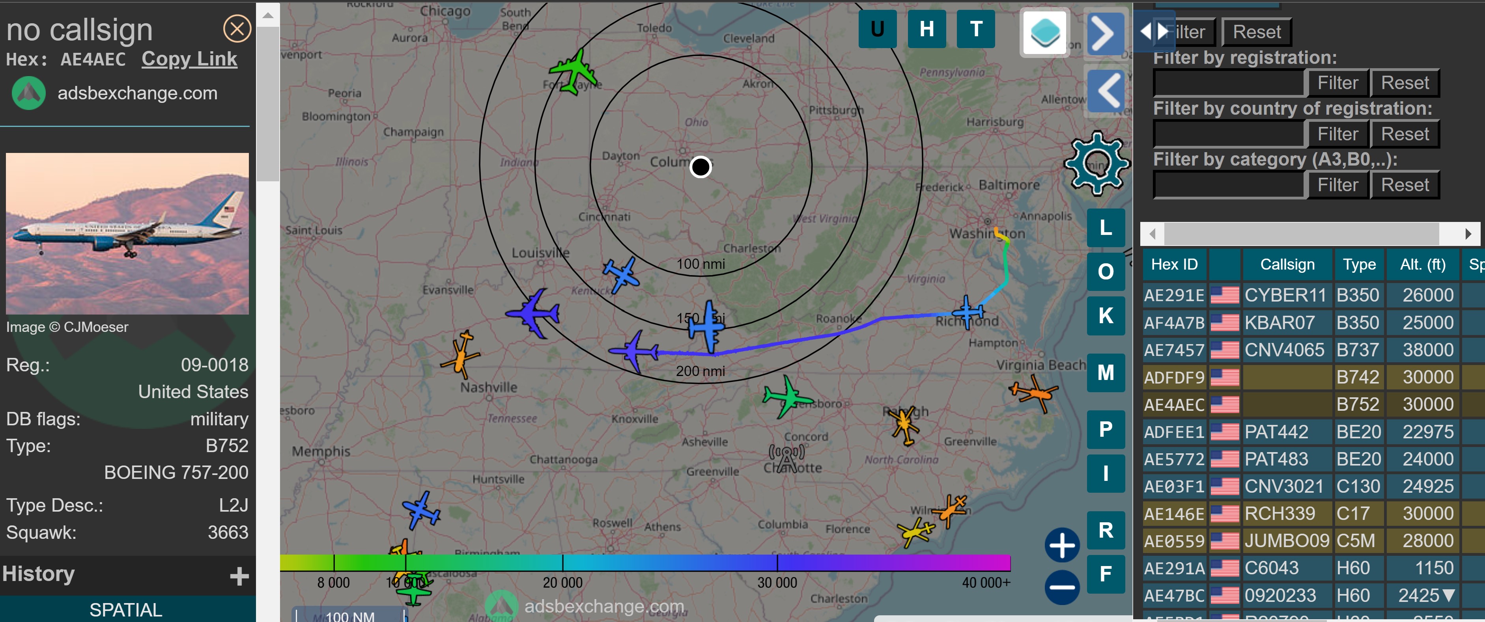
Task: Select the JUMBO09 C5M row
Action: click(x=1313, y=541)
